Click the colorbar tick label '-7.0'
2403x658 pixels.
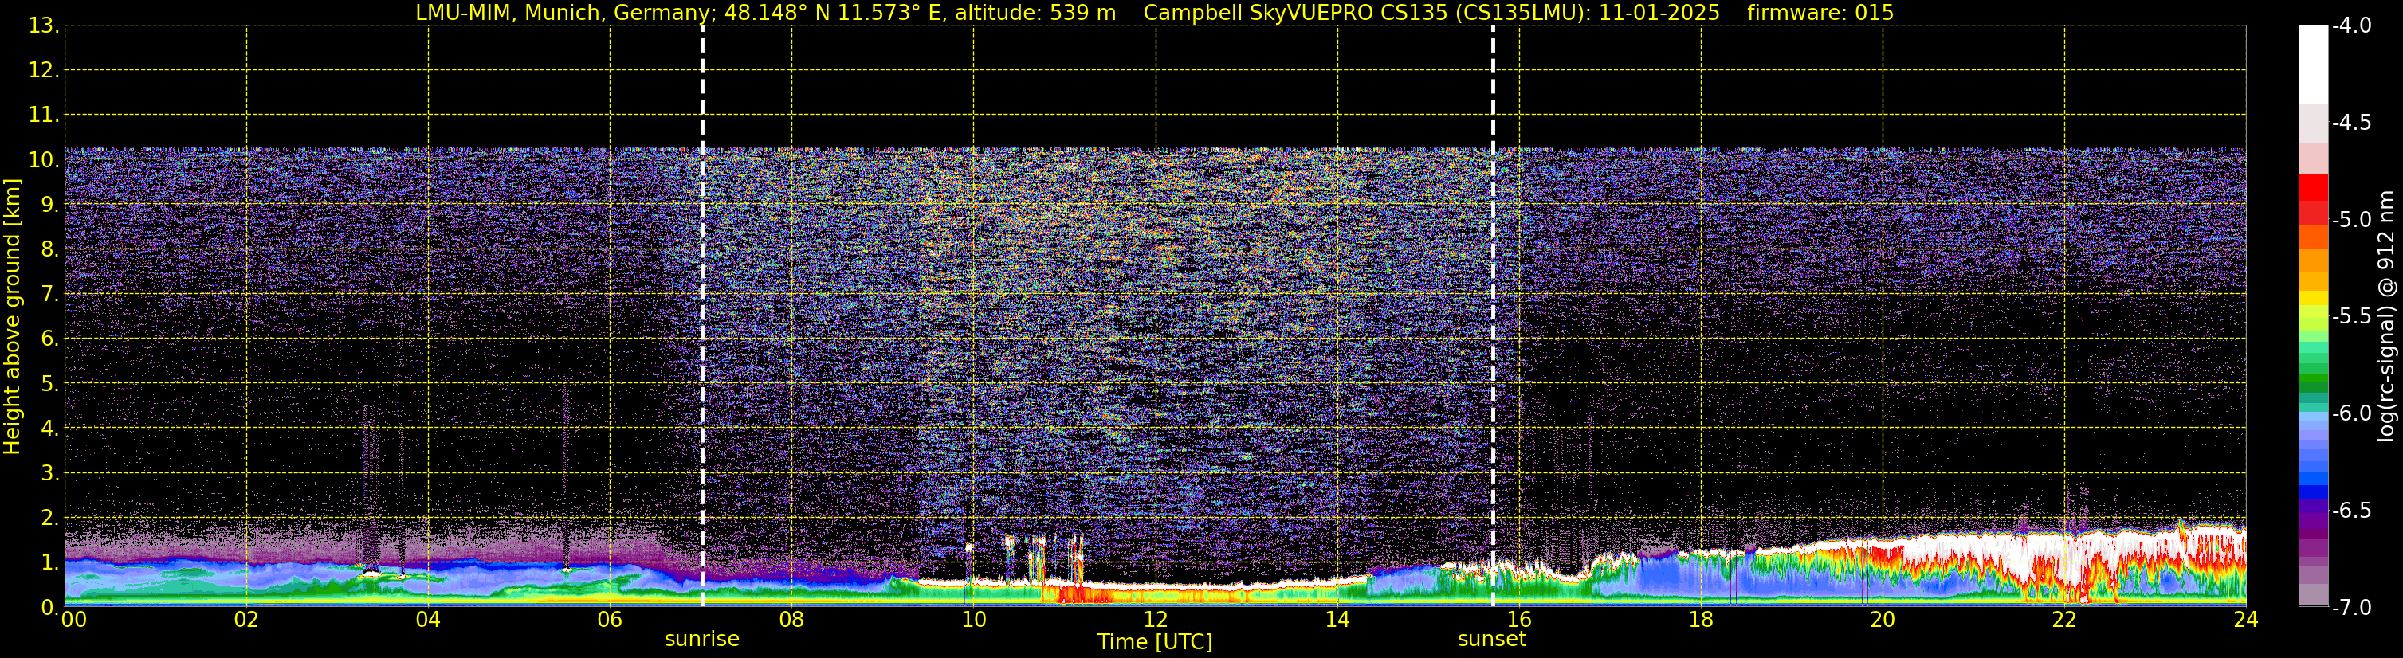[x=2350, y=608]
